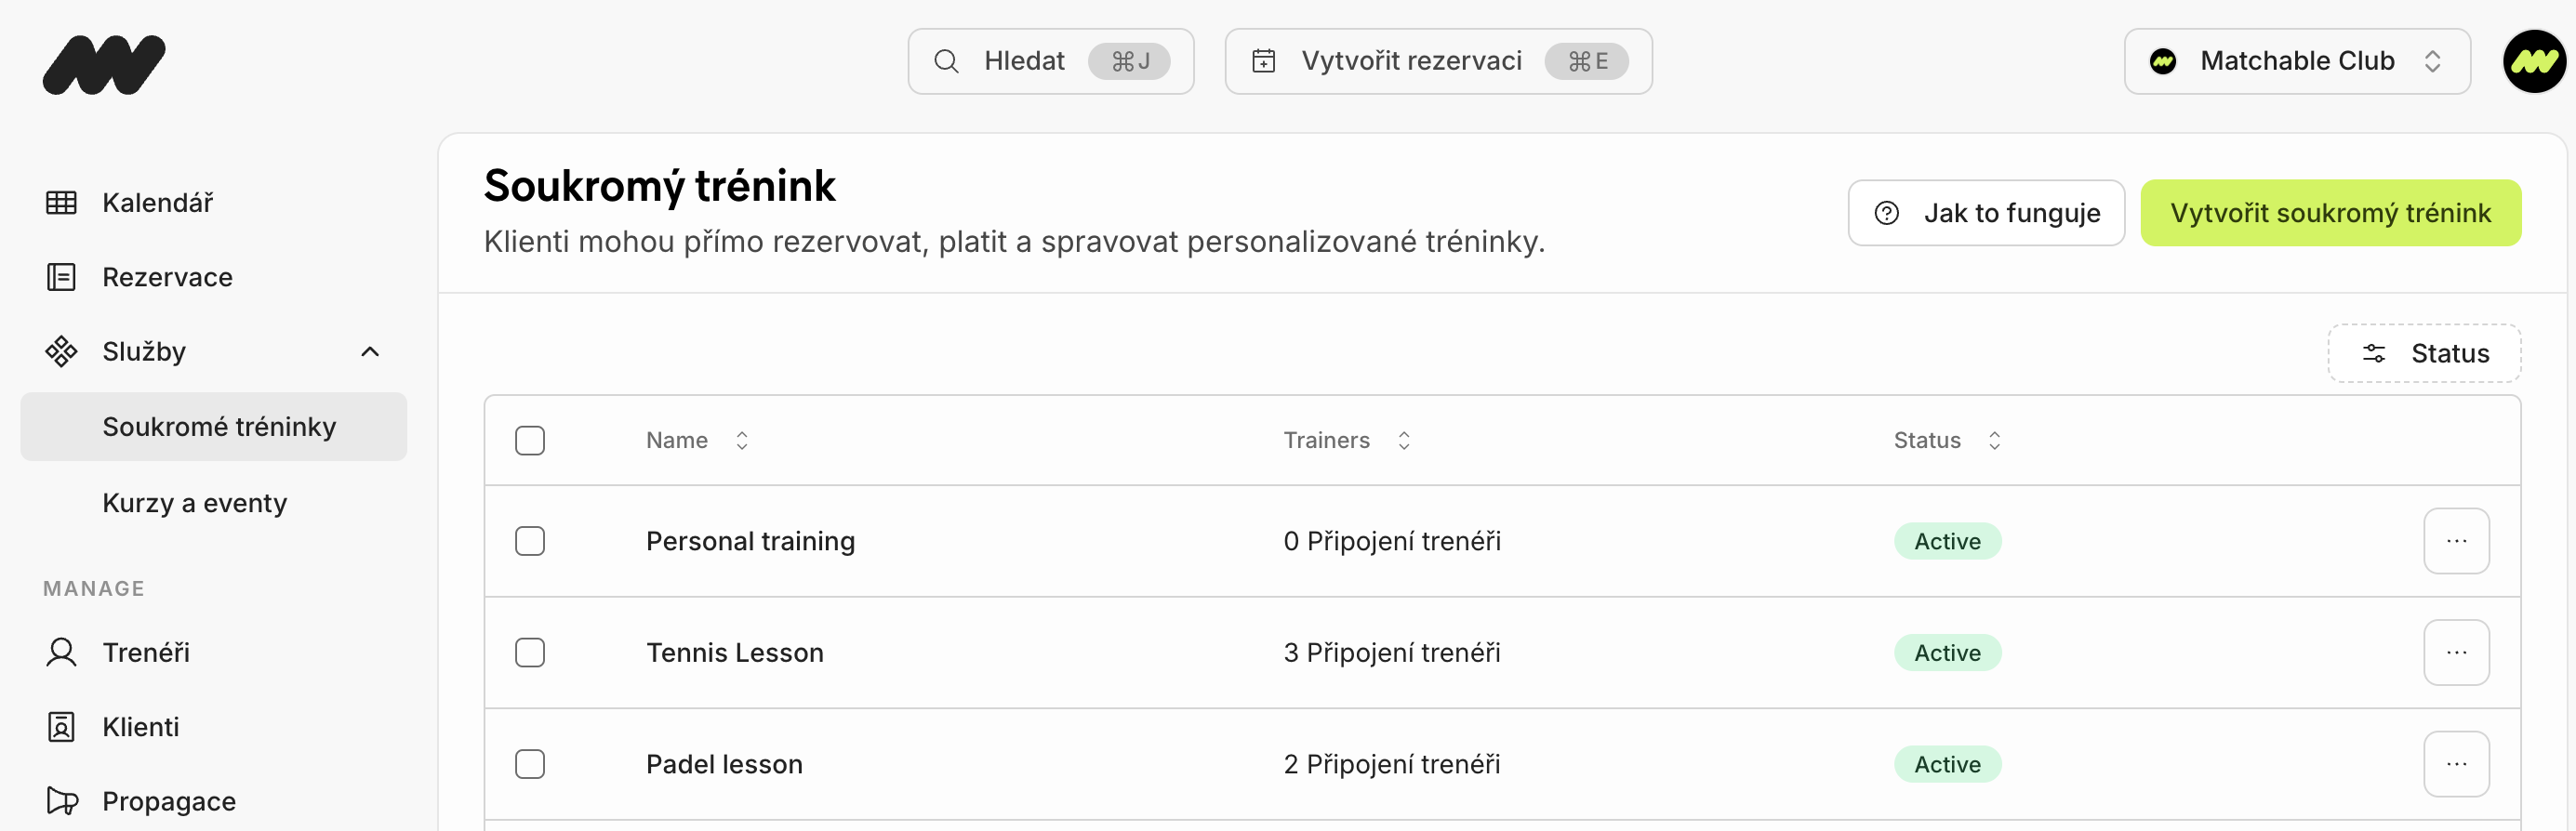Click Vytvořit soukromý trénink button

click(2329, 213)
